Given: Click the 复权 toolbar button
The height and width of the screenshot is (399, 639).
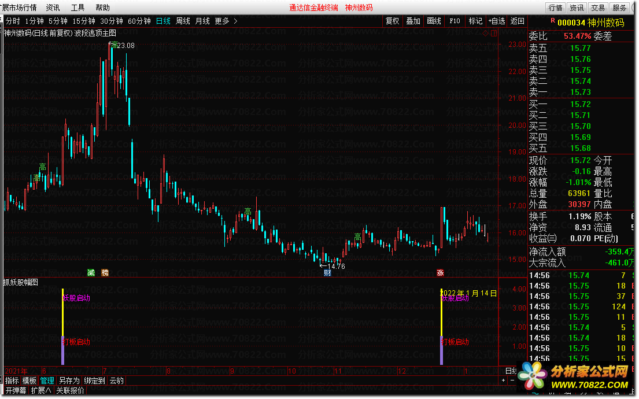Looking at the screenshot, I should pos(393,21).
